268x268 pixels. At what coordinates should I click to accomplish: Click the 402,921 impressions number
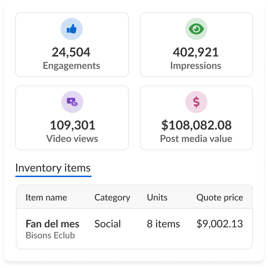coord(196,52)
